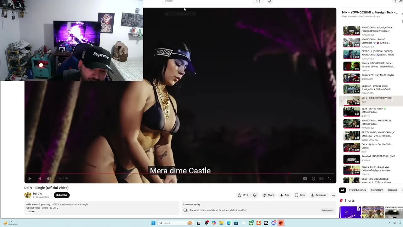Open the #underwatermusic hashtag
This screenshot has height=227, width=403.
[69, 204]
